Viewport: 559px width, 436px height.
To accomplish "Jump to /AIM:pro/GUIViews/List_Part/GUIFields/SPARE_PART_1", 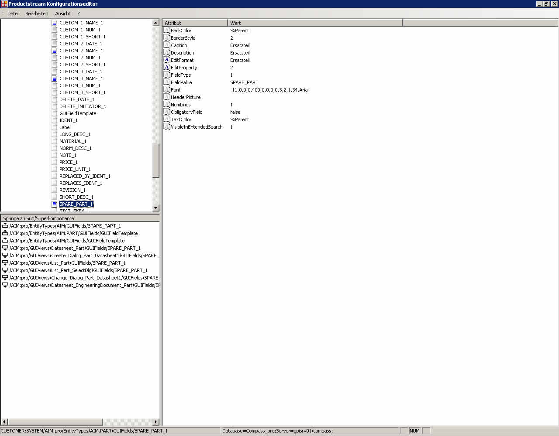I will (x=68, y=263).
